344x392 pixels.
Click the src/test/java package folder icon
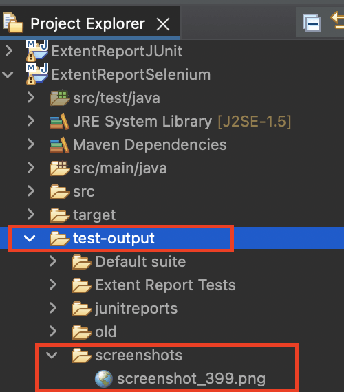(x=60, y=98)
